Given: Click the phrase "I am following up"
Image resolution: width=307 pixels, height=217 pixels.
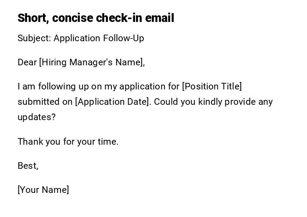Looking at the screenshot, I should [x=49, y=86].
